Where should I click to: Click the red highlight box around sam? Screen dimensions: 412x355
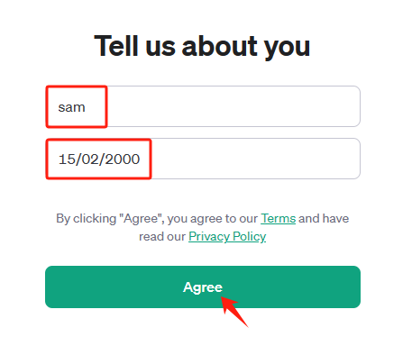pos(77,106)
